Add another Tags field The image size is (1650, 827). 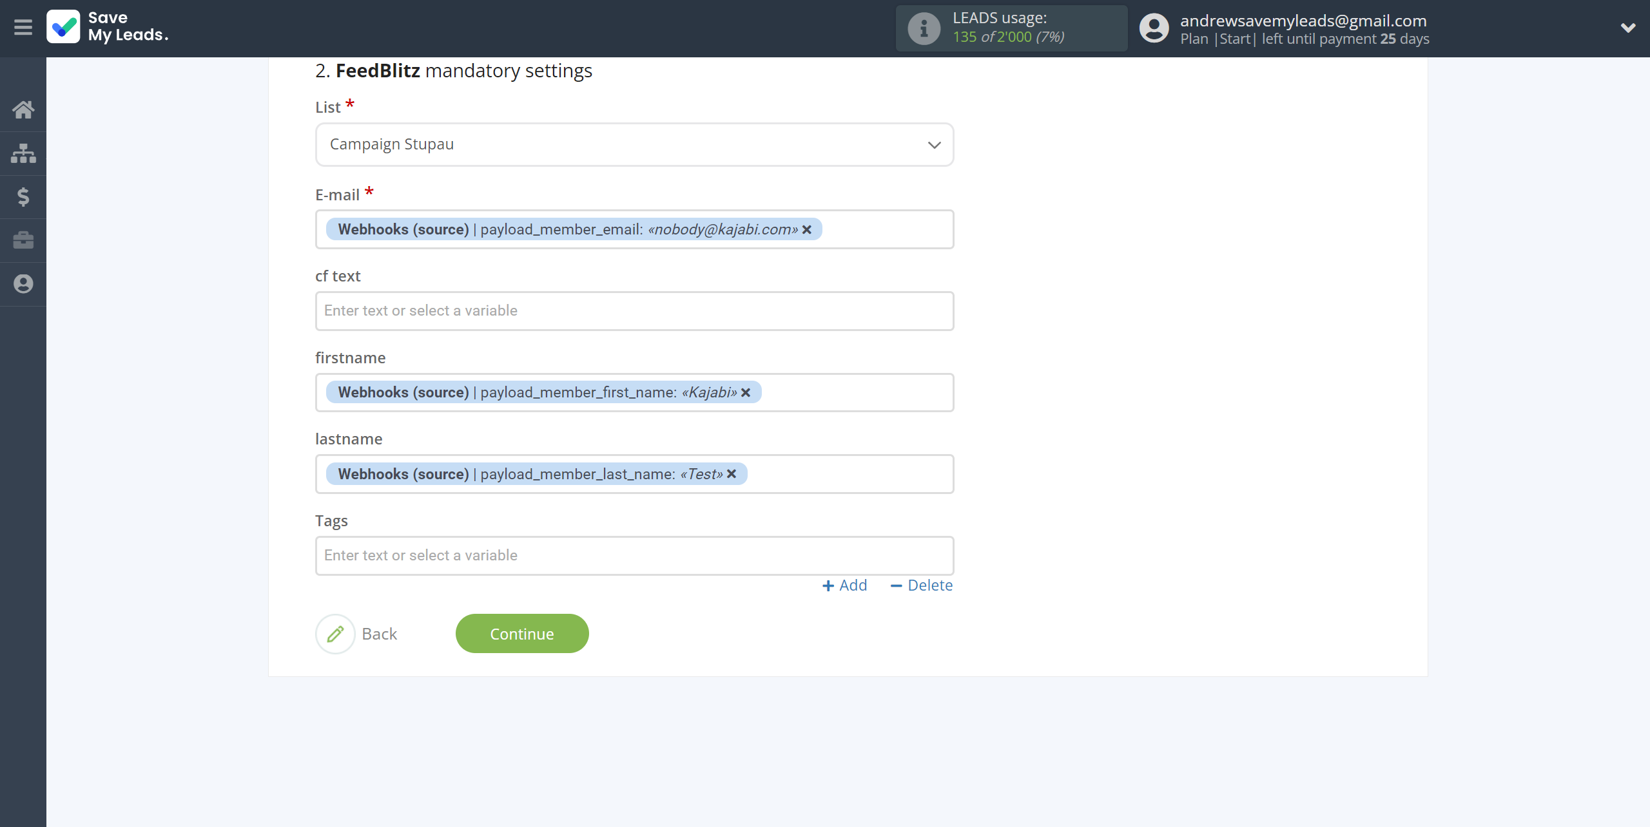coord(845,585)
